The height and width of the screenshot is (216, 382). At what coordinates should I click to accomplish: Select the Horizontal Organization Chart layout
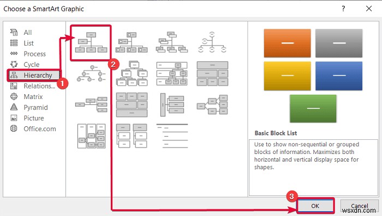point(91,104)
